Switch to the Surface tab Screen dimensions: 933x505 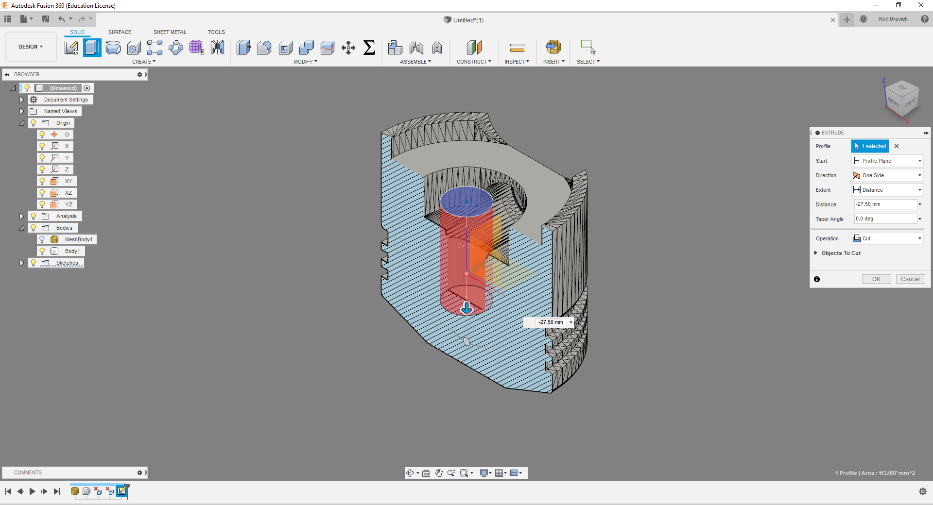click(x=120, y=32)
